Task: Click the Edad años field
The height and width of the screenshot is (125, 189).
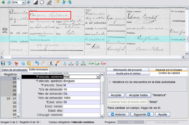Action: (x=82, y=102)
